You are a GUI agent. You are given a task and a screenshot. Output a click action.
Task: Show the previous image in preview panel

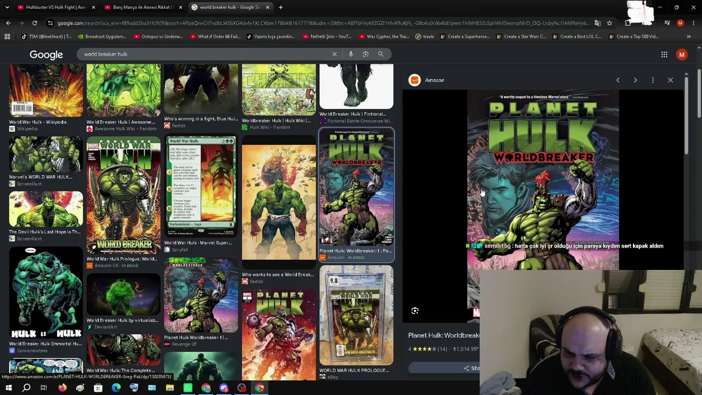click(x=618, y=80)
